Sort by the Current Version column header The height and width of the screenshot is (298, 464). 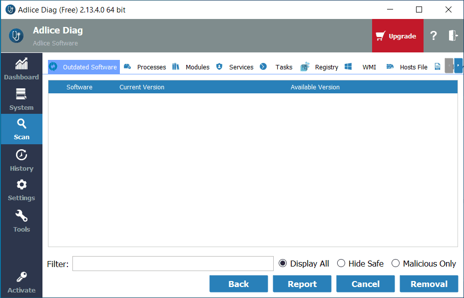click(142, 87)
